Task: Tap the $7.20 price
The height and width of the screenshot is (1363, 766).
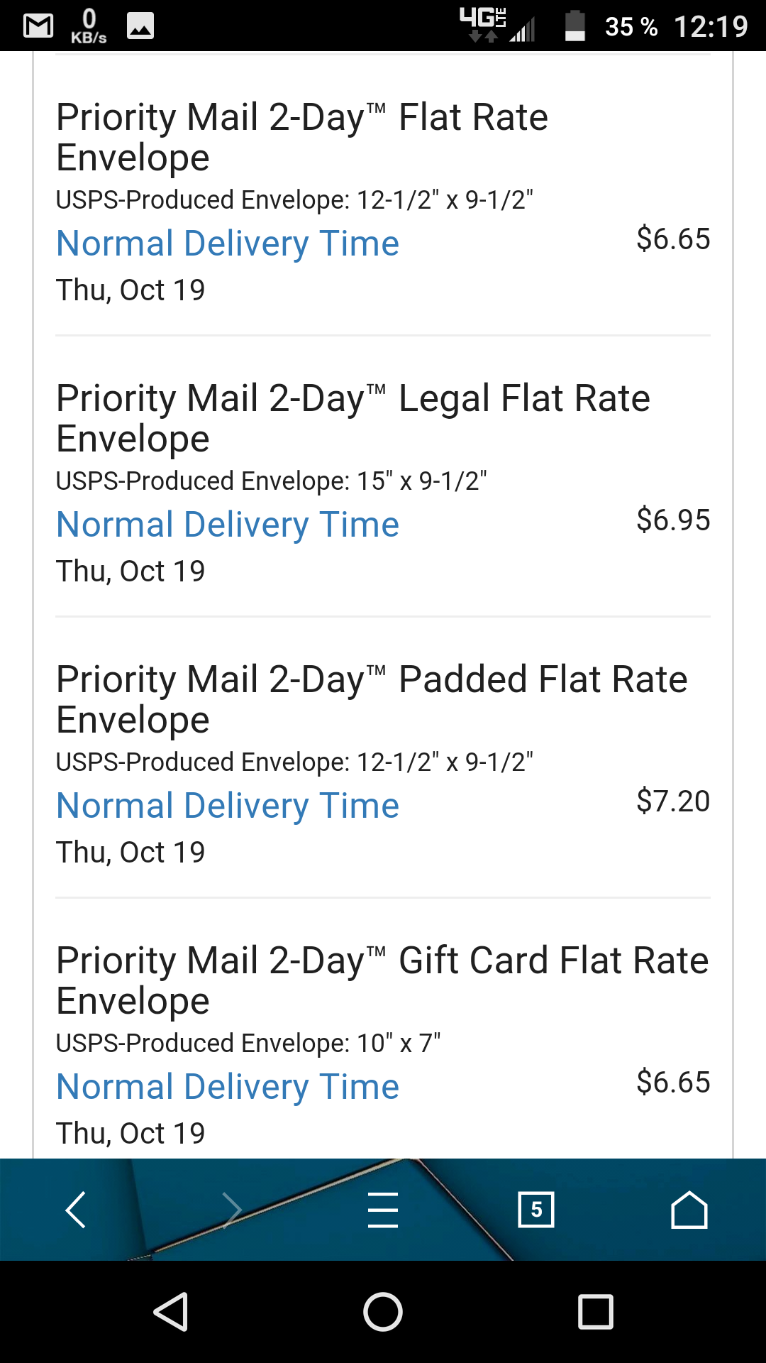Action: pos(673,801)
